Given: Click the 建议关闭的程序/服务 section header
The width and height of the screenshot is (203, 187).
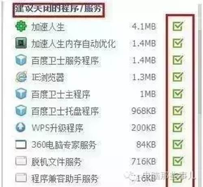Looking at the screenshot, I should tap(58, 9).
